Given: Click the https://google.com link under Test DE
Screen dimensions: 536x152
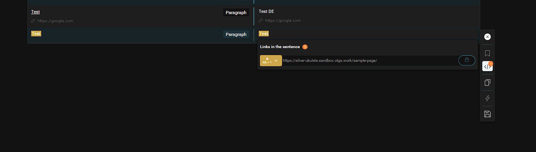Looking at the screenshot, I should click(283, 21).
